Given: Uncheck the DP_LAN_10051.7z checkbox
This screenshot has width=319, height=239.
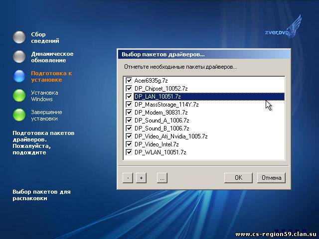Looking at the screenshot, I should (x=129, y=96).
